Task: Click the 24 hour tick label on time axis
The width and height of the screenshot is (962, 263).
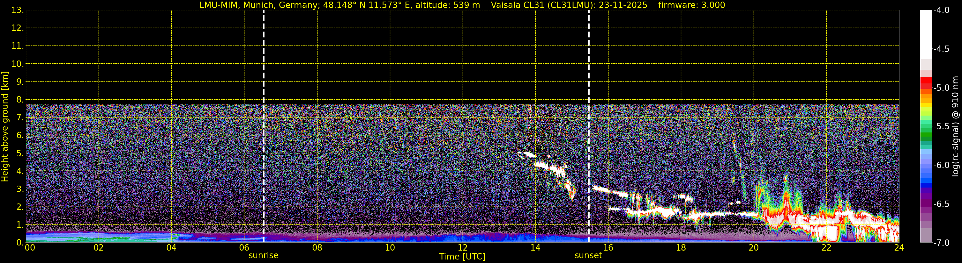Action: (899, 248)
